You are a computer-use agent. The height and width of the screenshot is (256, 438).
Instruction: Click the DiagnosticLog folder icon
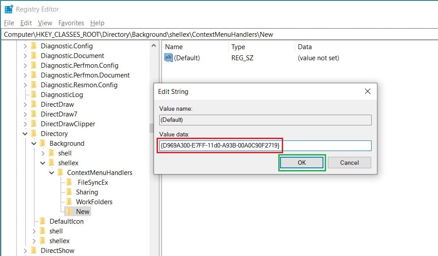[34, 95]
